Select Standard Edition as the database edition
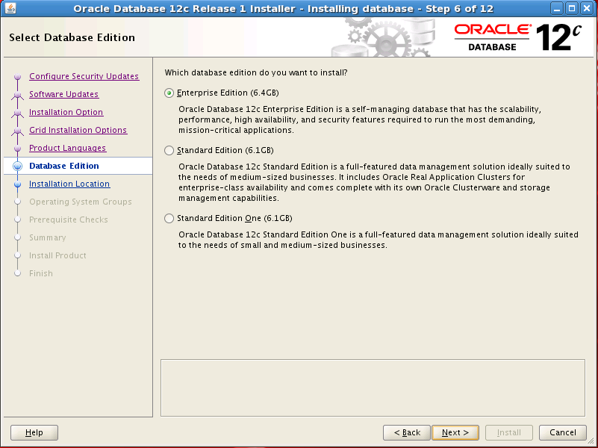Image resolution: width=598 pixels, height=448 pixels. pyautogui.click(x=170, y=150)
